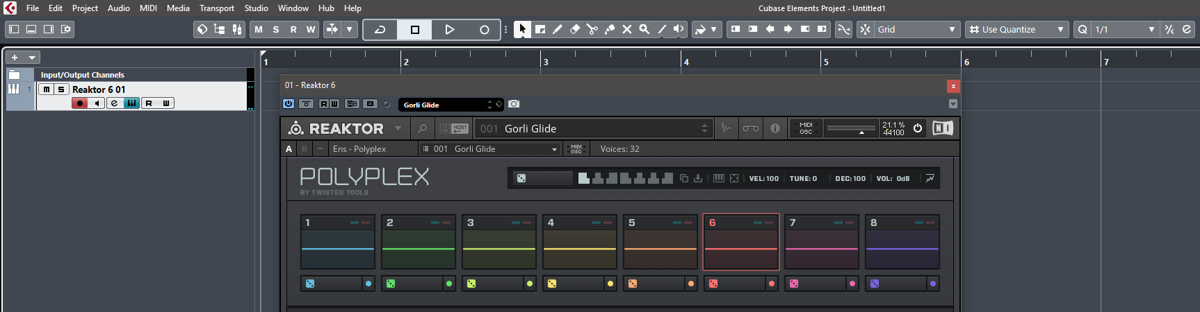
Task: Select the Line tool
Action: point(662,29)
